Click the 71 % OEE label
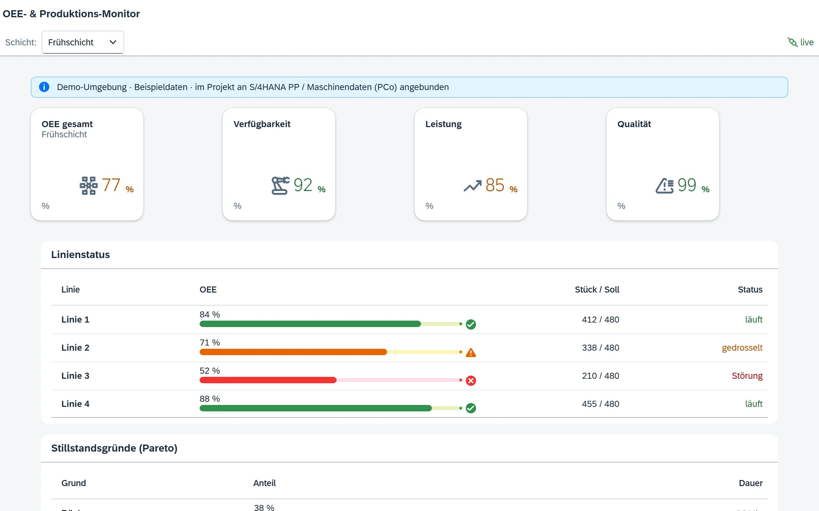 pos(210,342)
